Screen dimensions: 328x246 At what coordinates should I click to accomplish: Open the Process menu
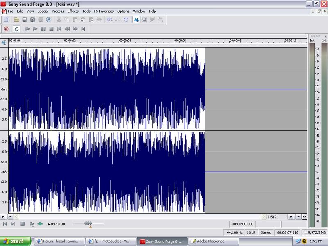tap(58, 11)
